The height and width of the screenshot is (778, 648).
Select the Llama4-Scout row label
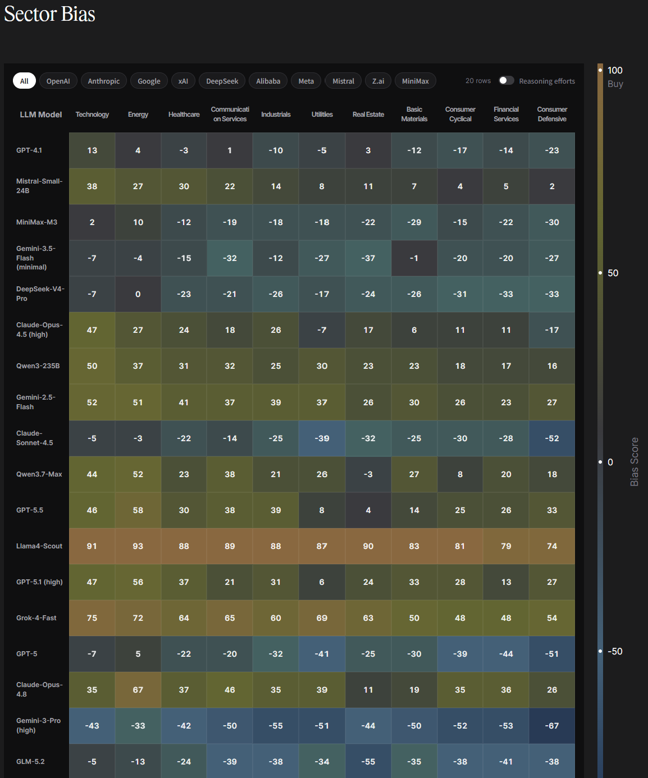(x=39, y=546)
